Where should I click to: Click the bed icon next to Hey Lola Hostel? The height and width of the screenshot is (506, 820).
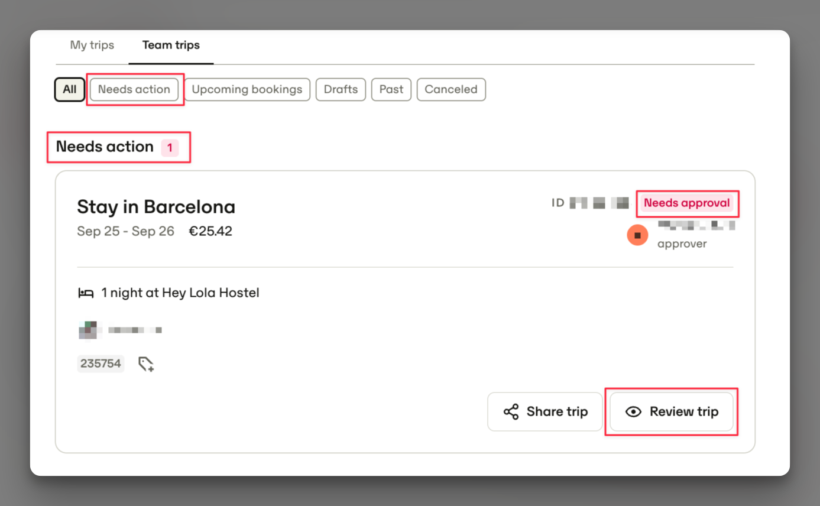[x=86, y=293]
